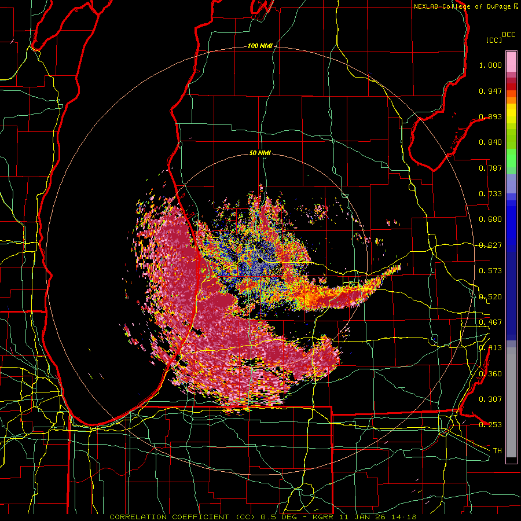Click the 1.000 value on the color scale

(x=490, y=65)
